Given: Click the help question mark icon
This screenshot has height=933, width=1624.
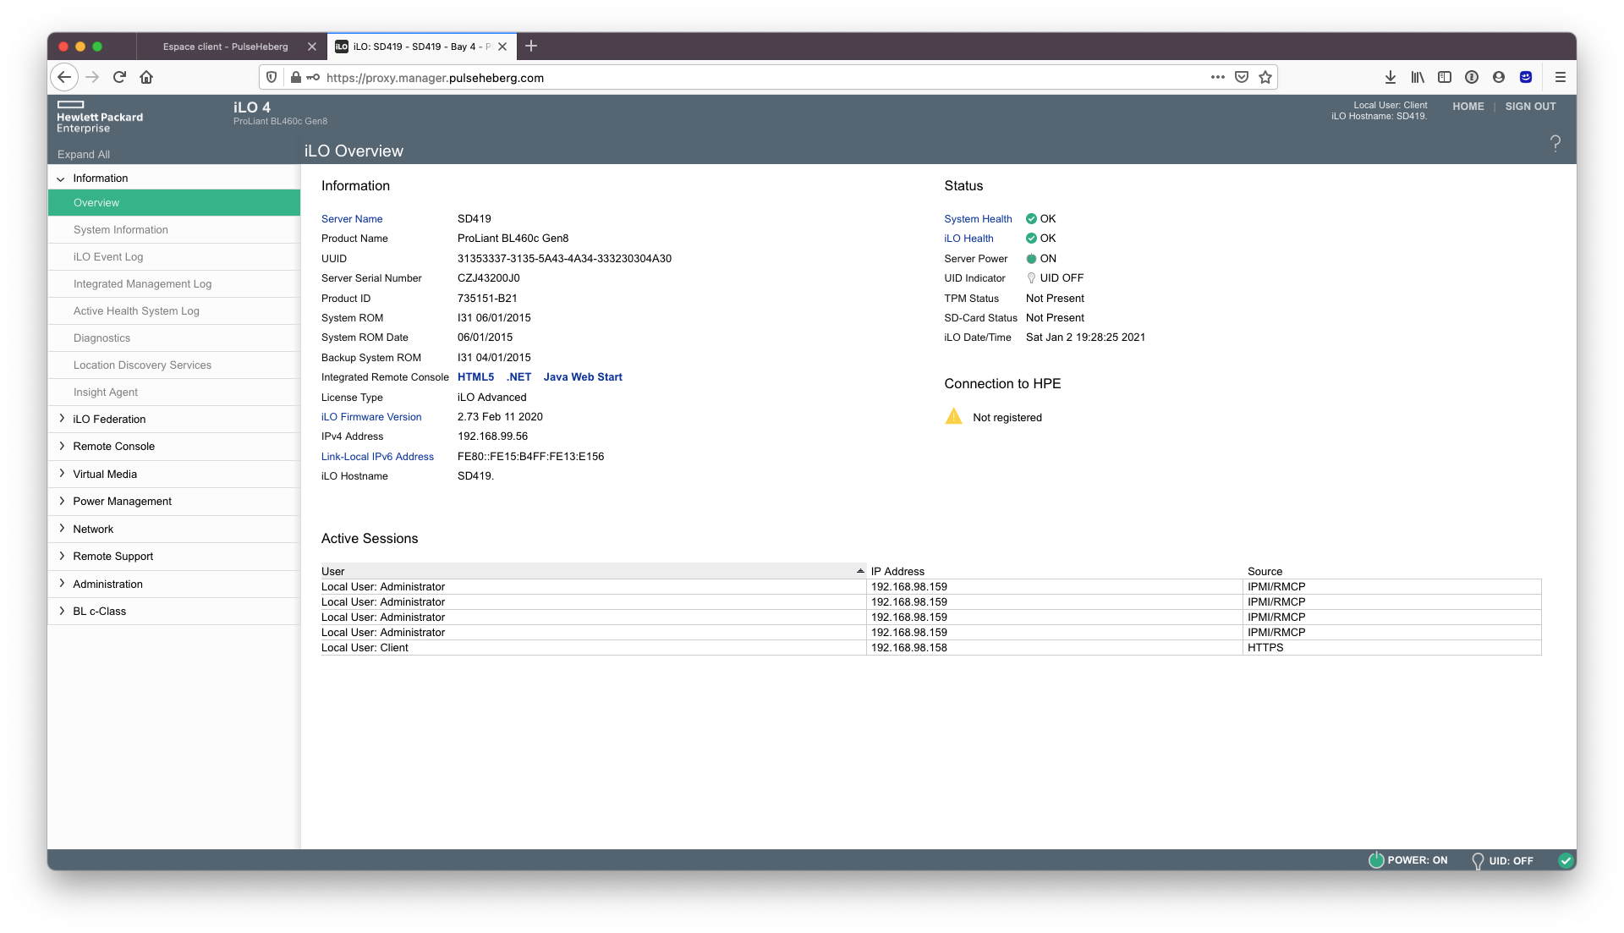Looking at the screenshot, I should click(1555, 143).
